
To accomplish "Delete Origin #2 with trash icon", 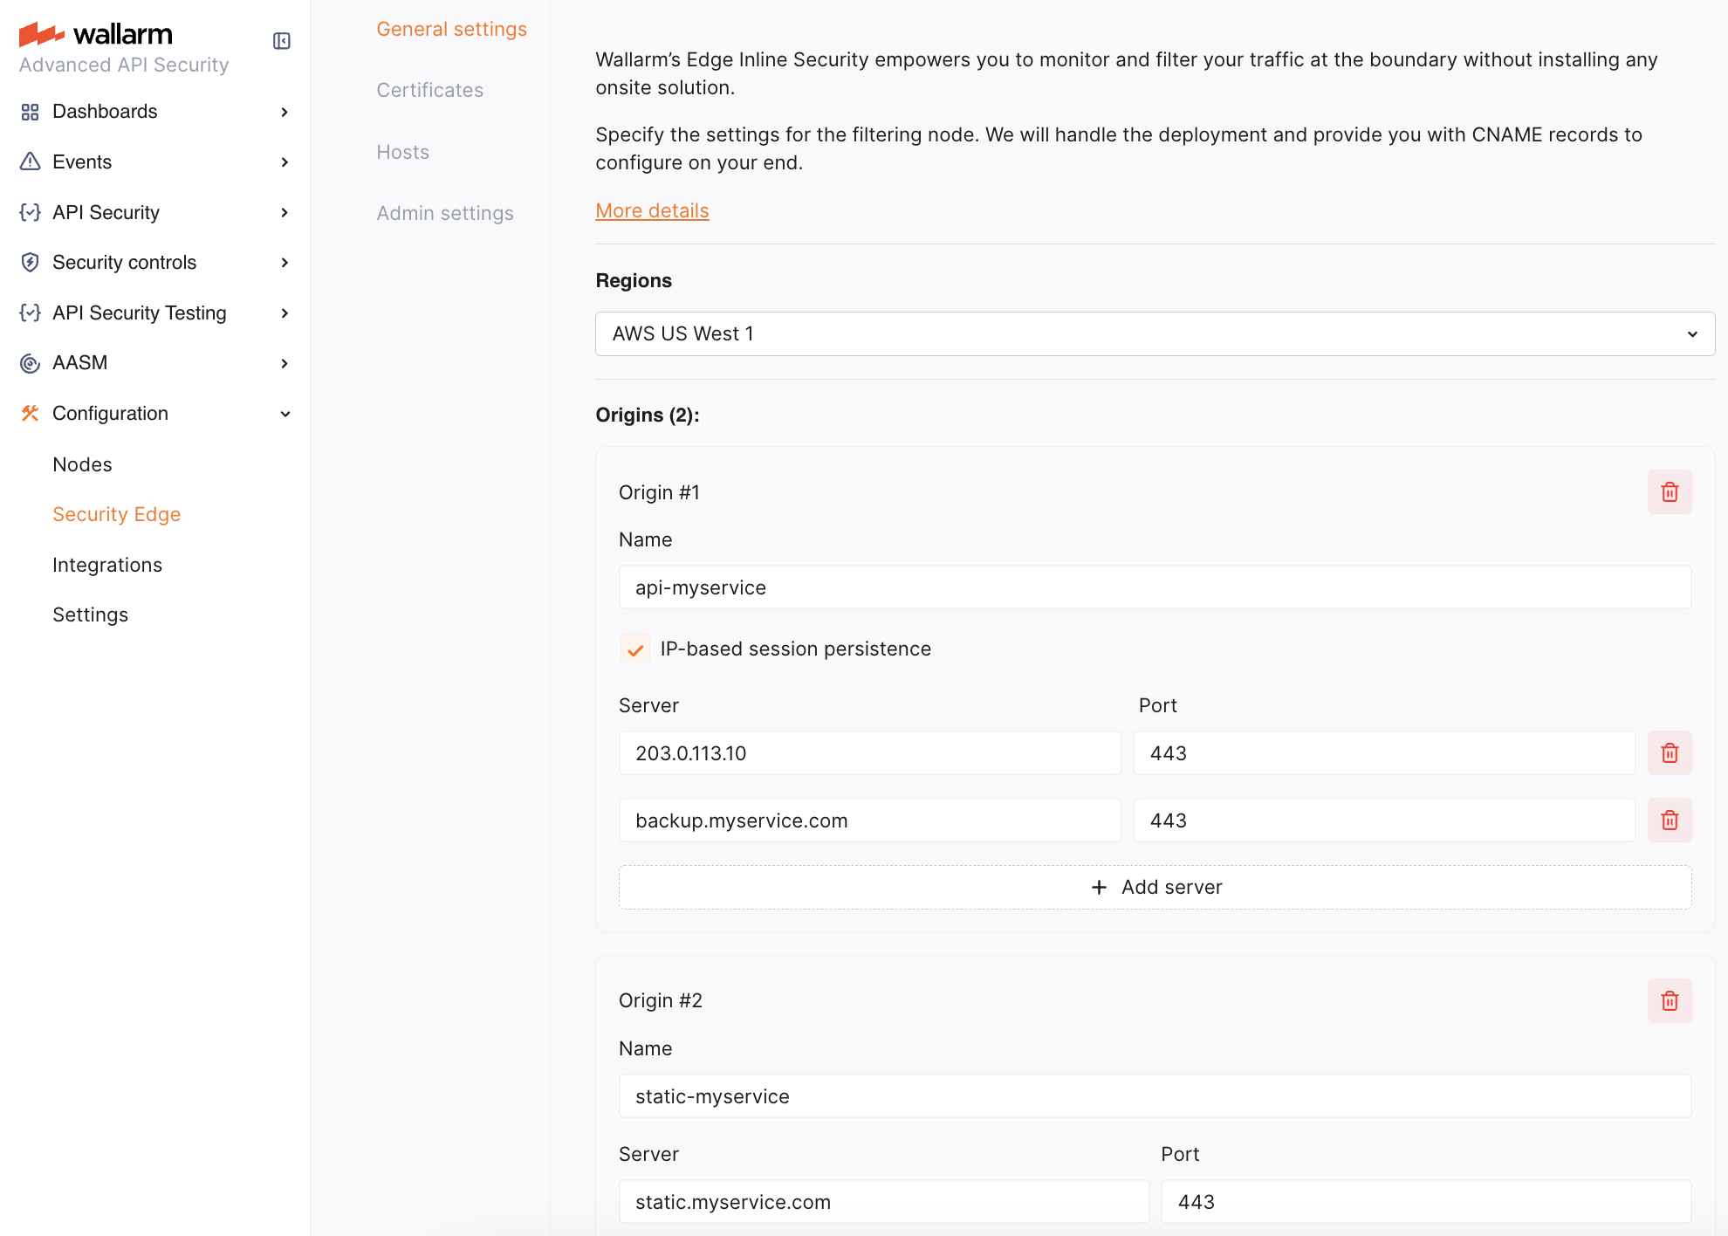I will pos(1669,1000).
